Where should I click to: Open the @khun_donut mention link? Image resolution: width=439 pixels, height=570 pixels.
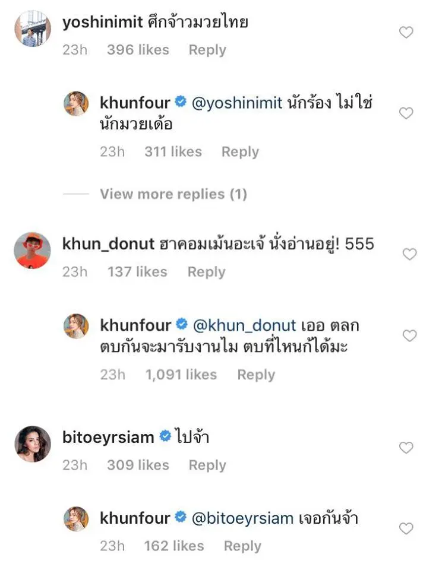pyautogui.click(x=244, y=325)
